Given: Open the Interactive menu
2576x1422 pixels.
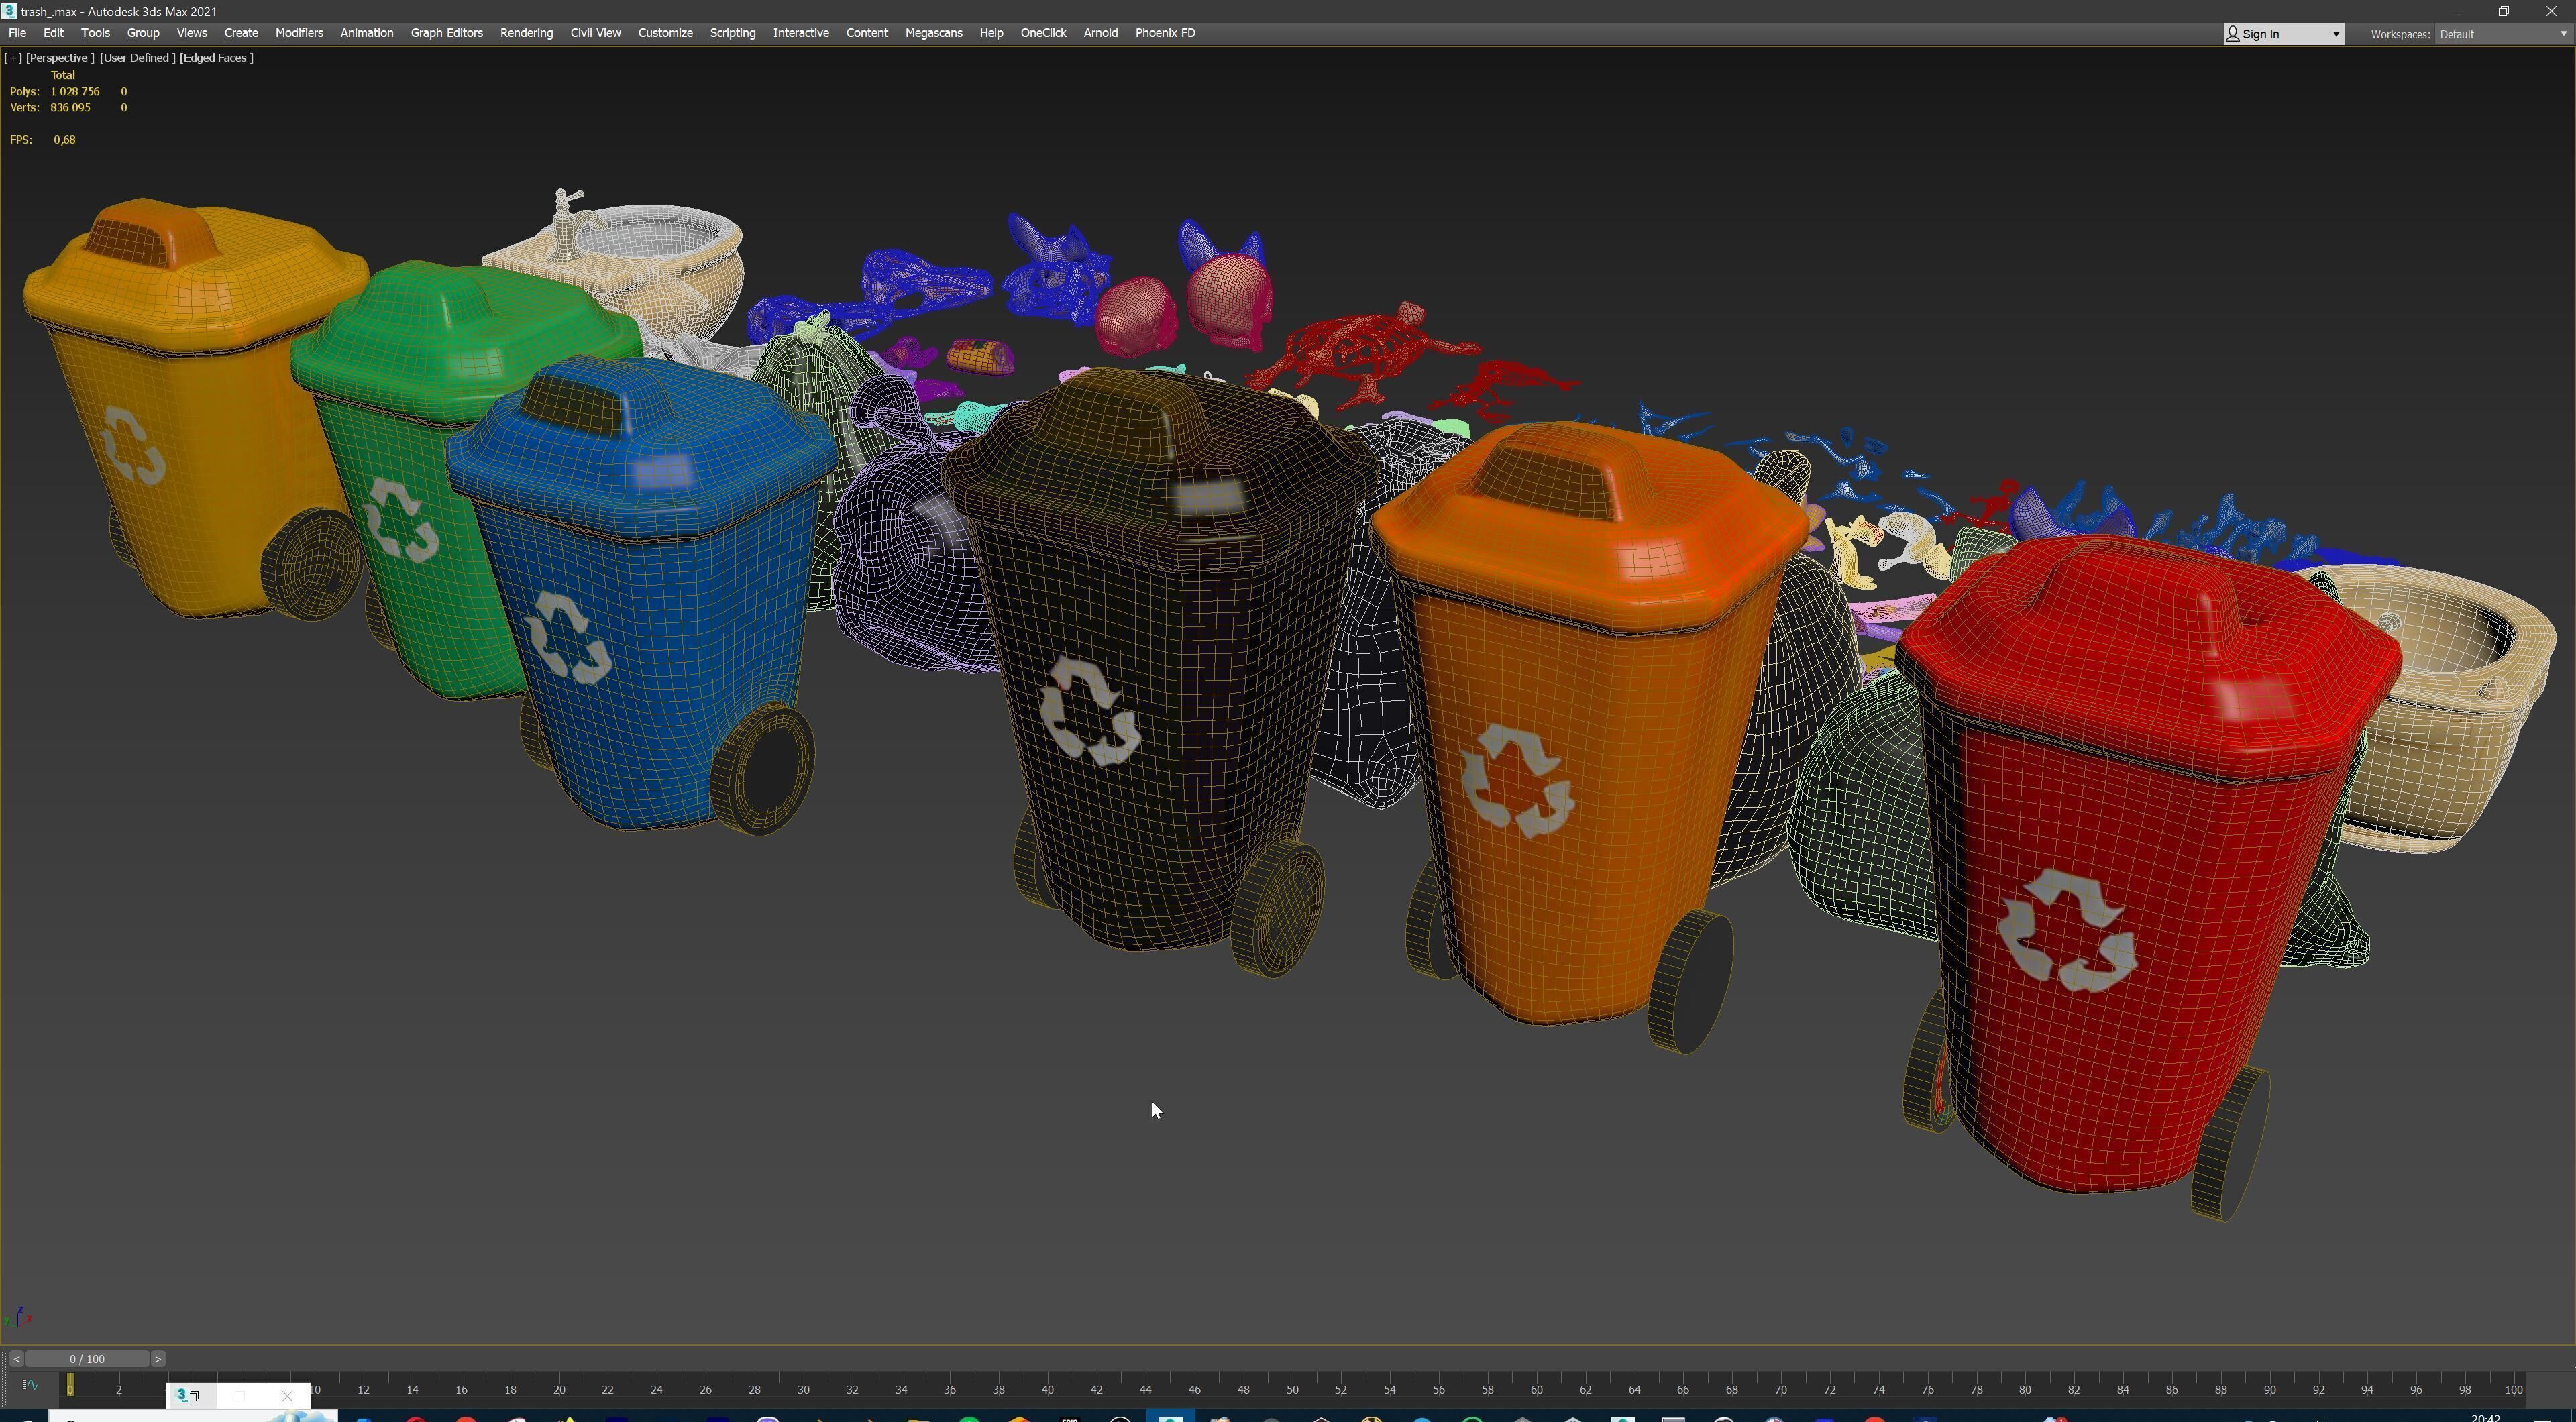Looking at the screenshot, I should 800,33.
